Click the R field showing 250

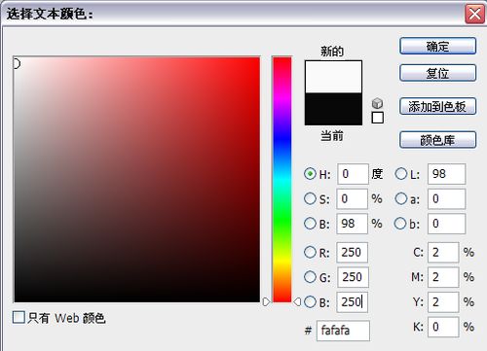353,252
